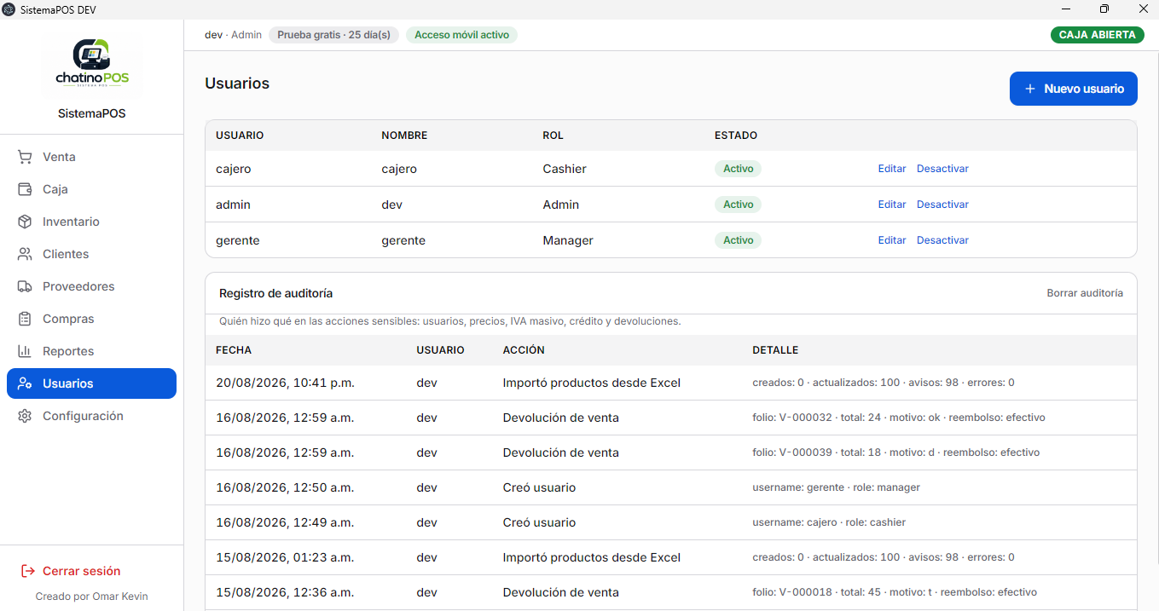Click the Inventario box icon
This screenshot has width=1159, height=611.
click(x=25, y=222)
